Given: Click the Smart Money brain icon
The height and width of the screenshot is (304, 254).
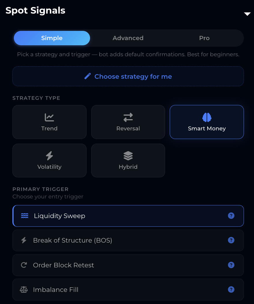Looking at the screenshot, I should 207,117.
